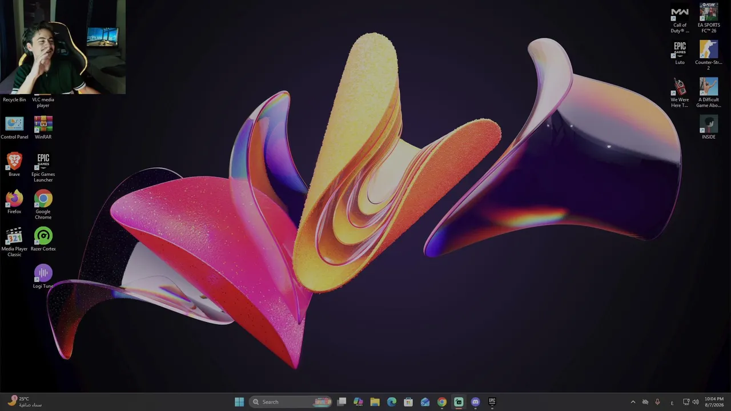Select the Brave browser shortcut
Screen dimensions: 731x411
coord(14,165)
